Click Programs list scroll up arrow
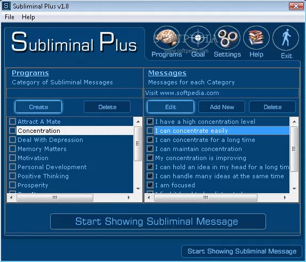 pos(138,122)
